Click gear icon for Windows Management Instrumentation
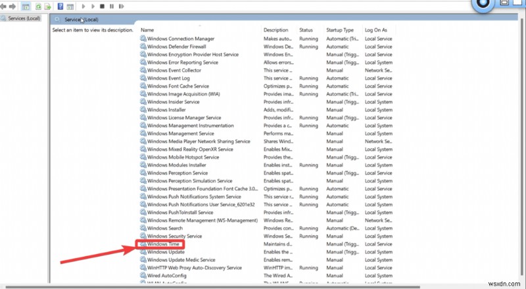526x289 pixels. pyautogui.click(x=143, y=125)
